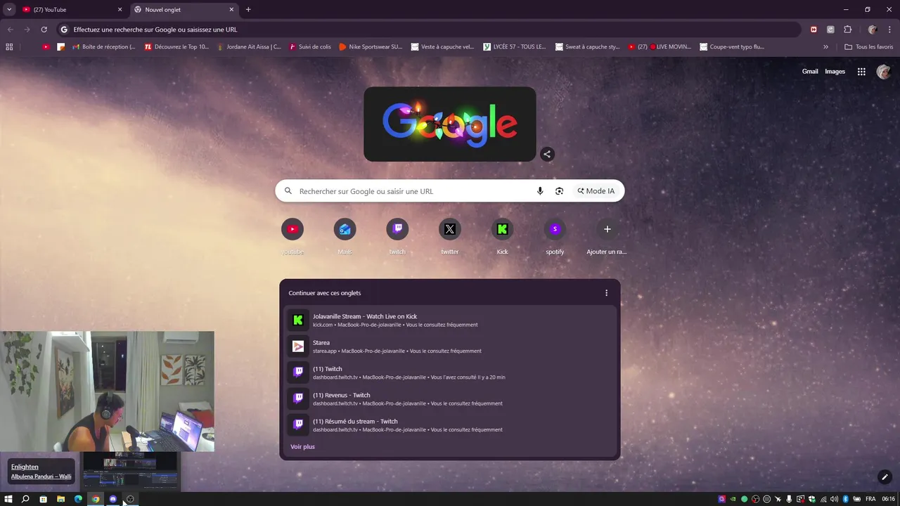Open Sweat à capuche bookmark
Viewport: 900px width, 506px height.
tap(587, 47)
